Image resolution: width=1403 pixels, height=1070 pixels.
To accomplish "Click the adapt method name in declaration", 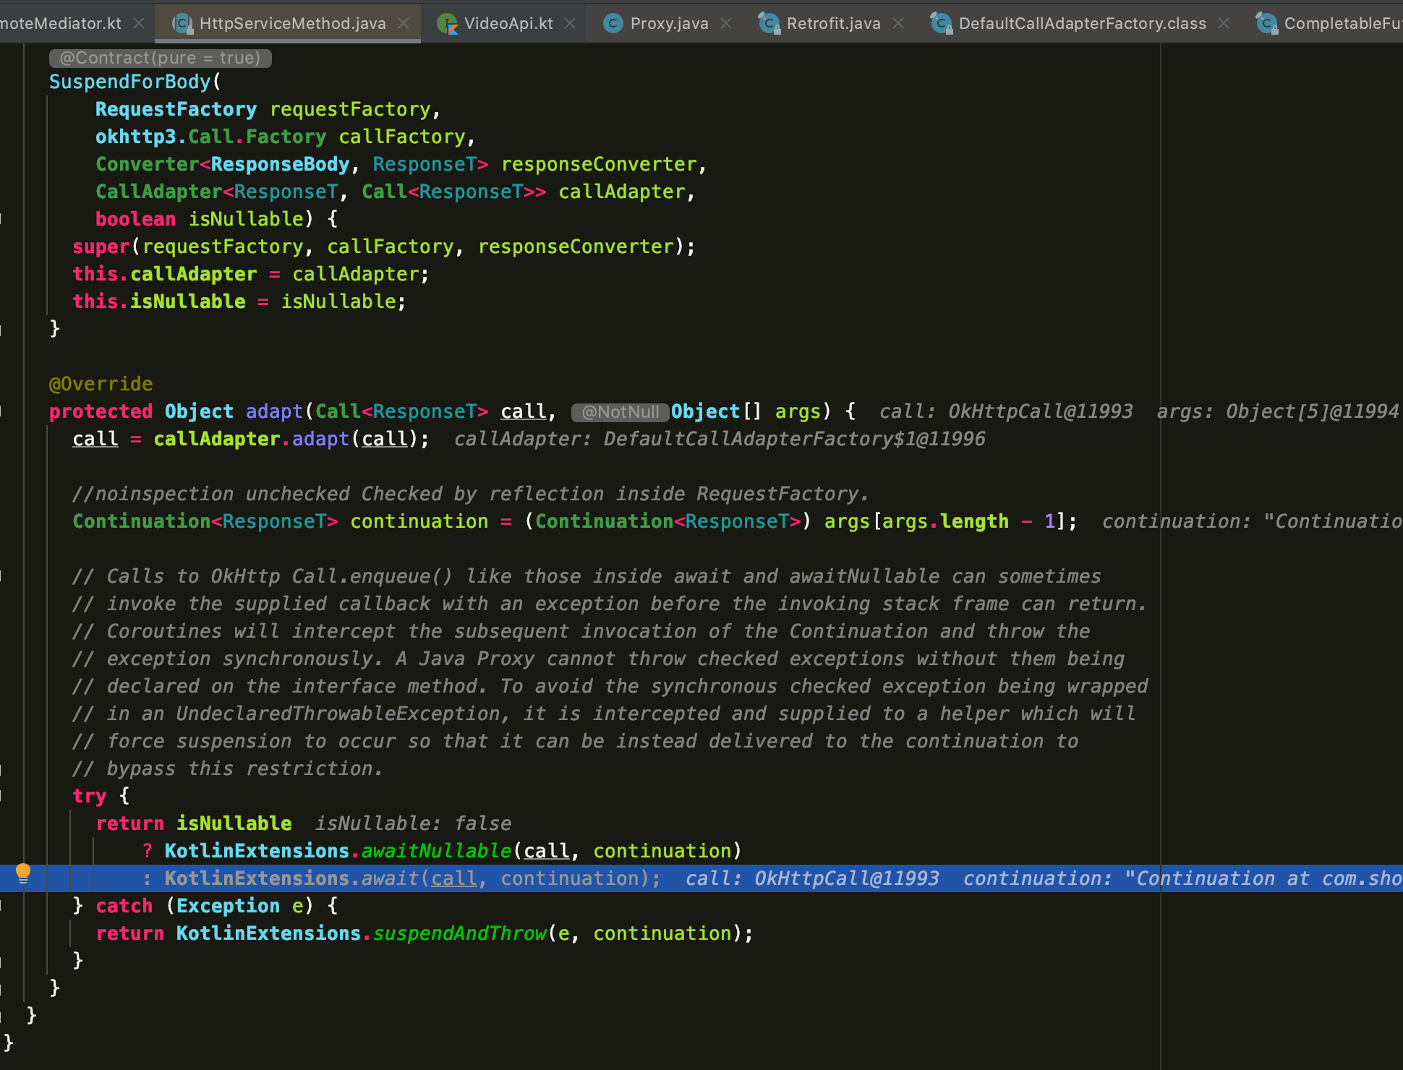I will click(x=274, y=411).
